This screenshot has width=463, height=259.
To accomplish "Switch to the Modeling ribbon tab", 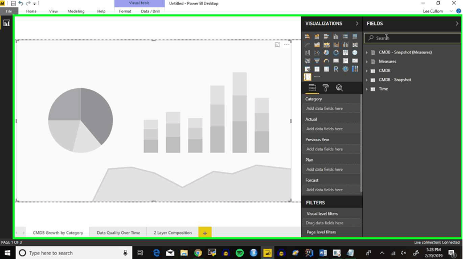I will [x=76, y=11].
